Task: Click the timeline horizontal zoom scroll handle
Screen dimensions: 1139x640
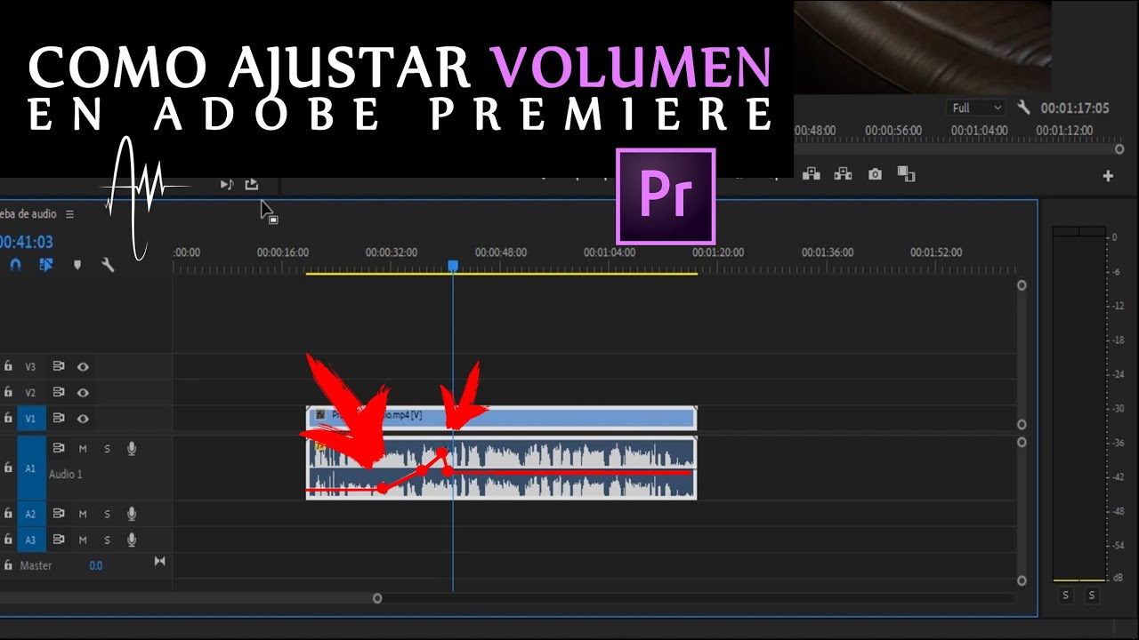Action: tap(377, 598)
